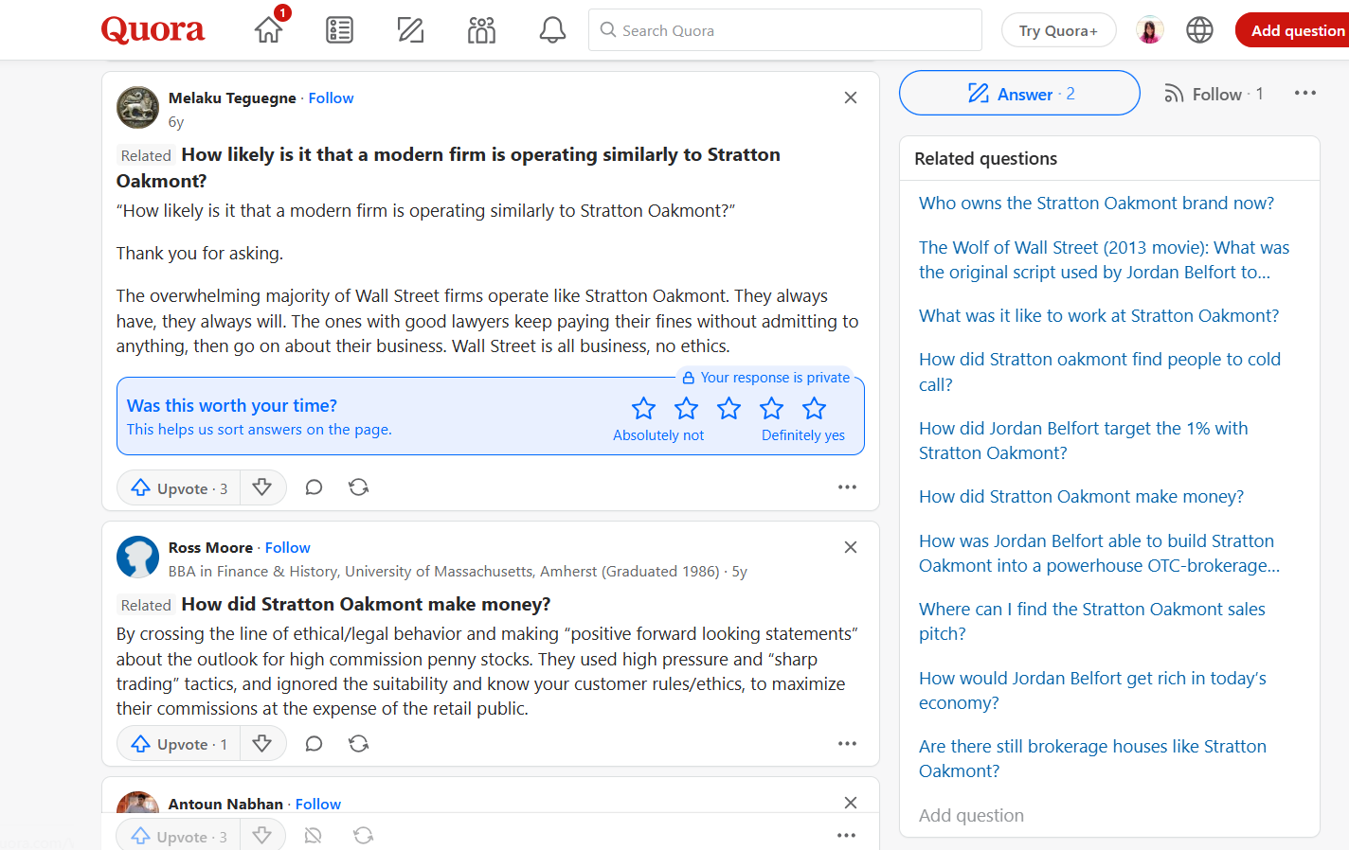Open the question's more options dots
The image size is (1349, 850).
coord(1305,93)
